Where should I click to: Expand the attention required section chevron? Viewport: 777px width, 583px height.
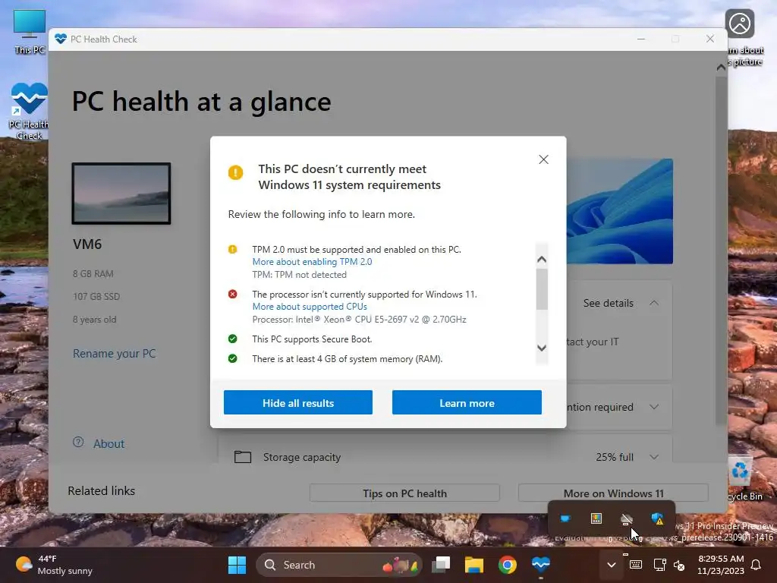pyautogui.click(x=654, y=407)
